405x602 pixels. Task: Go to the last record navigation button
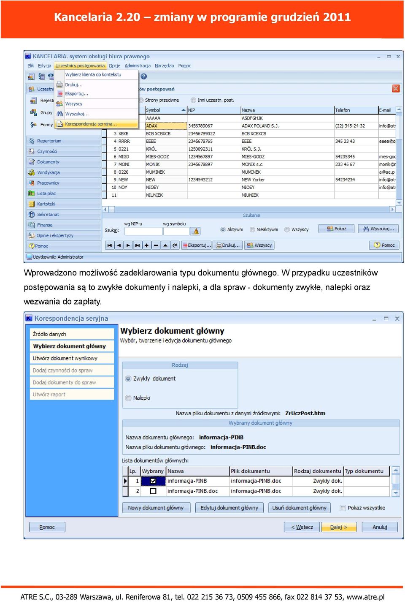(x=138, y=245)
